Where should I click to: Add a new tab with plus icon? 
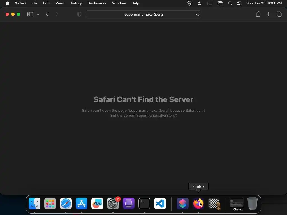pyautogui.click(x=268, y=14)
